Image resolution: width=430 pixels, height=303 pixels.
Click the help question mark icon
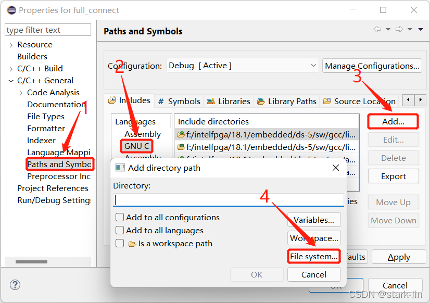point(15,285)
